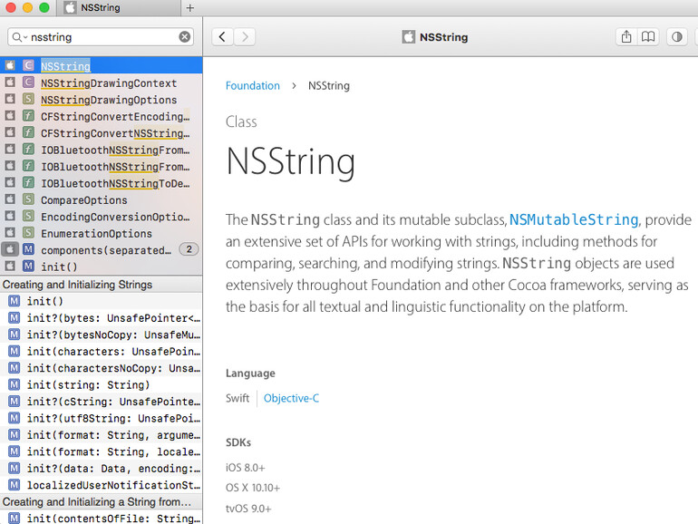Click the M icon beside components(separated…

[x=28, y=249]
